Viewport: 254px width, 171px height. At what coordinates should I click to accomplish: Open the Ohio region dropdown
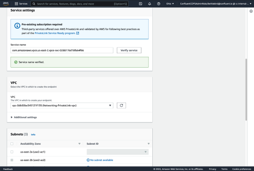tap(170, 4)
